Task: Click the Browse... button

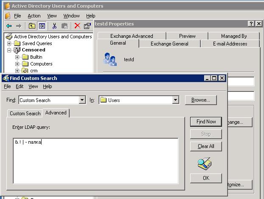Action: click(201, 100)
